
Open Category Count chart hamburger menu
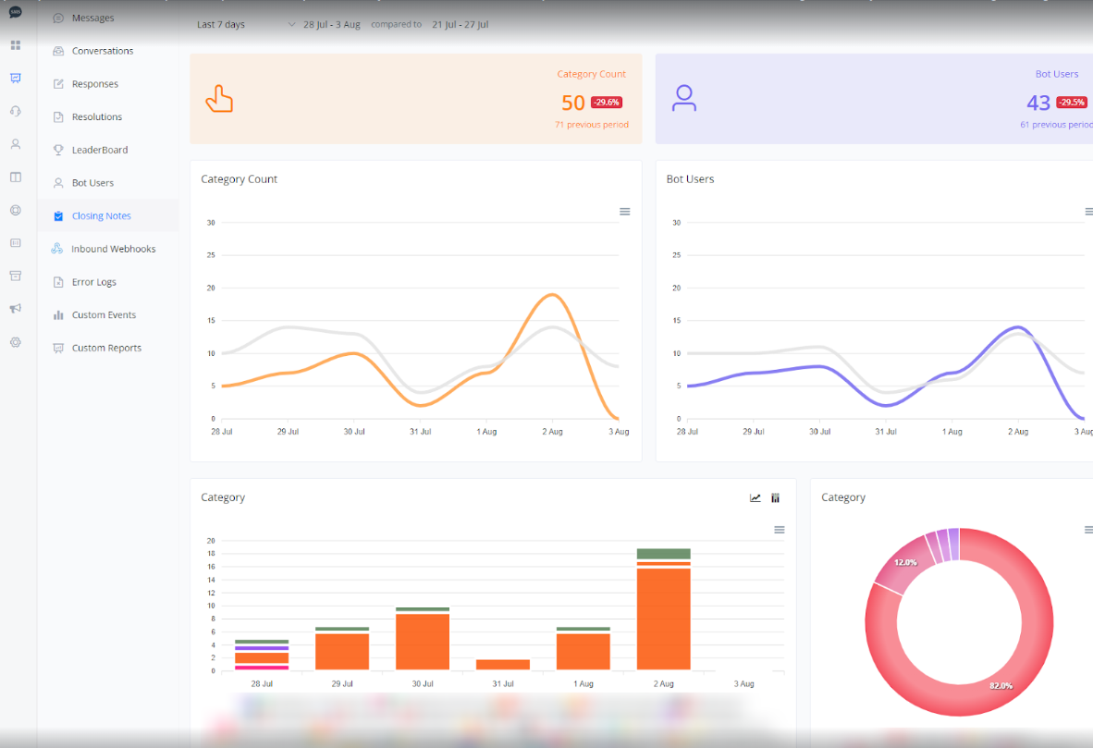625,212
